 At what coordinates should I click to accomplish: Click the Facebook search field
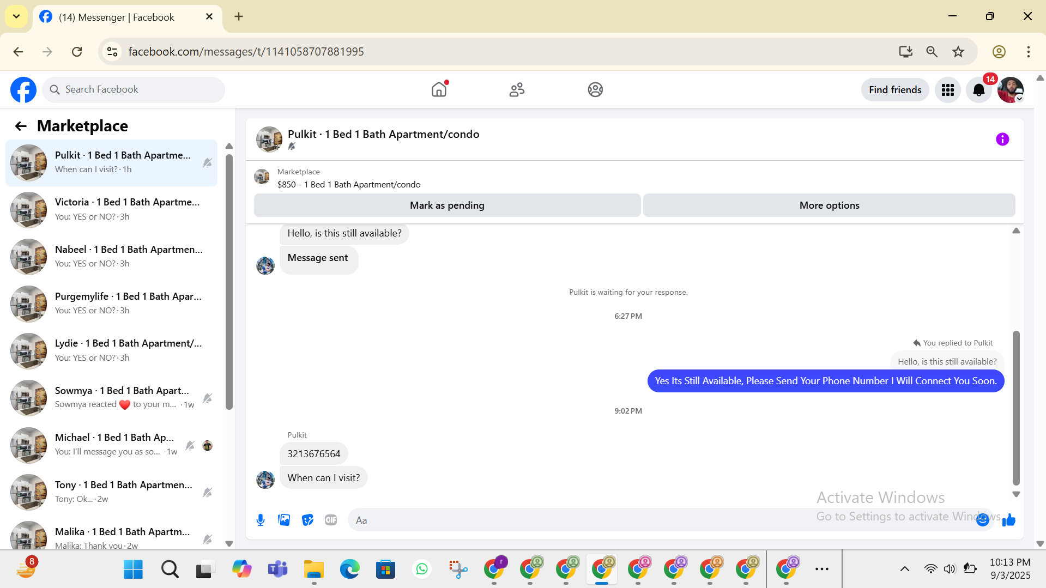134,90
